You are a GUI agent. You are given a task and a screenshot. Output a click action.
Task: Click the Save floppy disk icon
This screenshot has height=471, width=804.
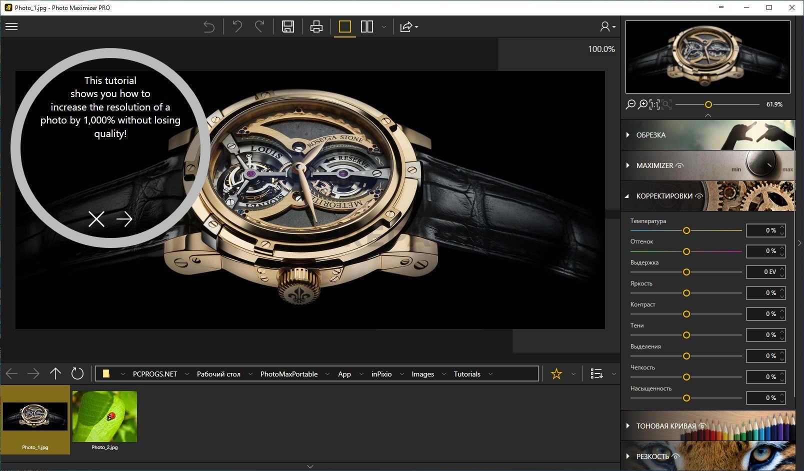(288, 26)
